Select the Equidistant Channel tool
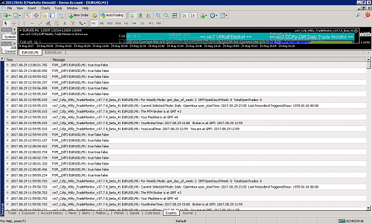The height and width of the screenshot is (224, 372). [x=48, y=23]
